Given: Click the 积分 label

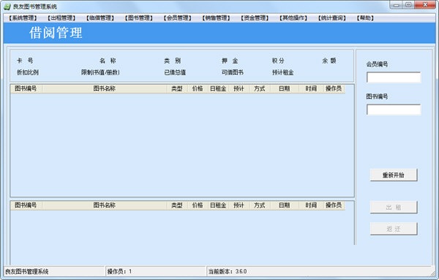Looking at the screenshot, I should point(278,61).
